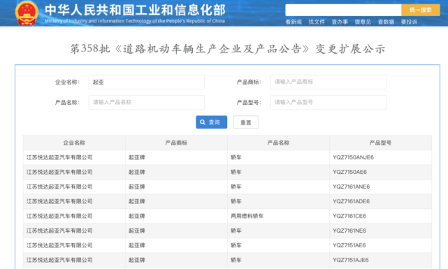Viewport: 448px width, 269px height.
Task: Click the 产品型号 input field
Action: [328, 102]
